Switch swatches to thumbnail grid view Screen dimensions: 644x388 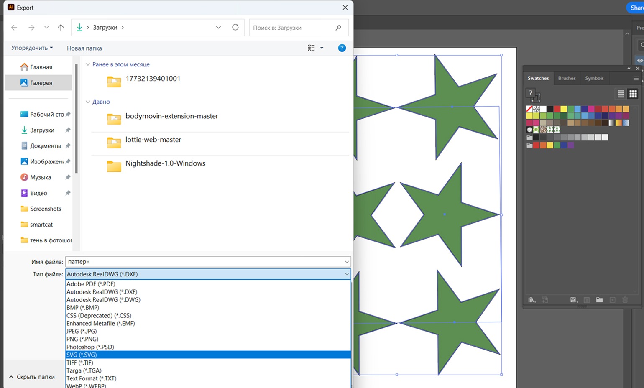click(633, 94)
